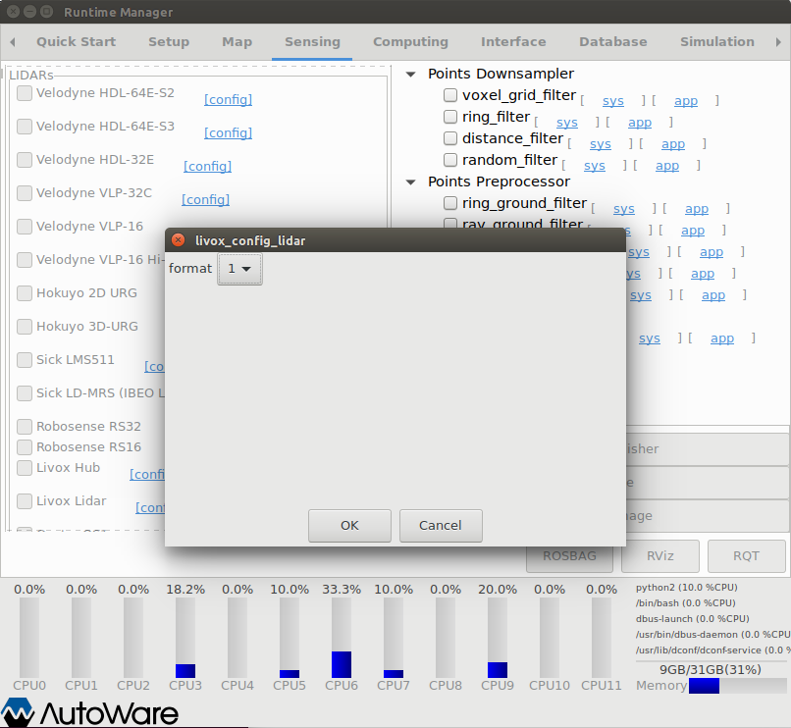The image size is (791, 728).
Task: Enable Hokuyo 3D-URG checkbox
Action: click(x=25, y=327)
